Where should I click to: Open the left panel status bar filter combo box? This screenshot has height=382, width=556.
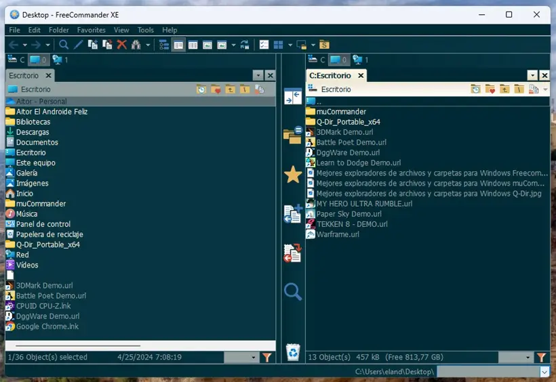(x=241, y=357)
